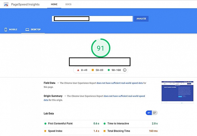Click the green dot beside Time to Interactive
The width and height of the screenshot is (197, 136).
click(104, 124)
